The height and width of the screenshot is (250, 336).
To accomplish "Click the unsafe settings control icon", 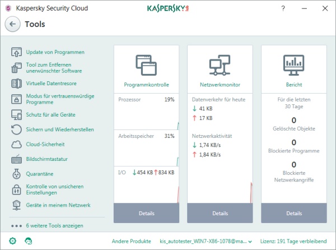I will tap(16, 189).
